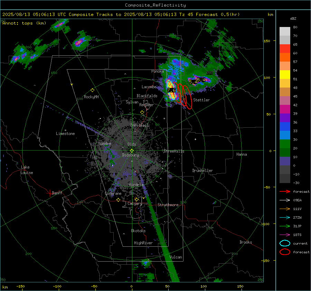Screen dimensions: 311x291
Task: Click the Banff map label
Action: (x=57, y=193)
